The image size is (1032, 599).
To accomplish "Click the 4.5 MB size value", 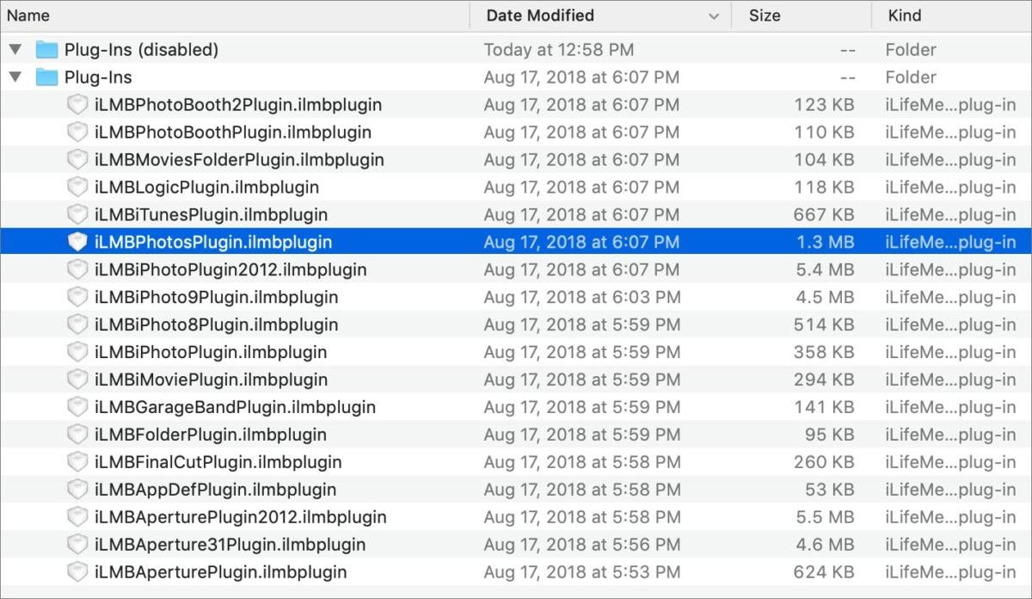I will coord(826,298).
